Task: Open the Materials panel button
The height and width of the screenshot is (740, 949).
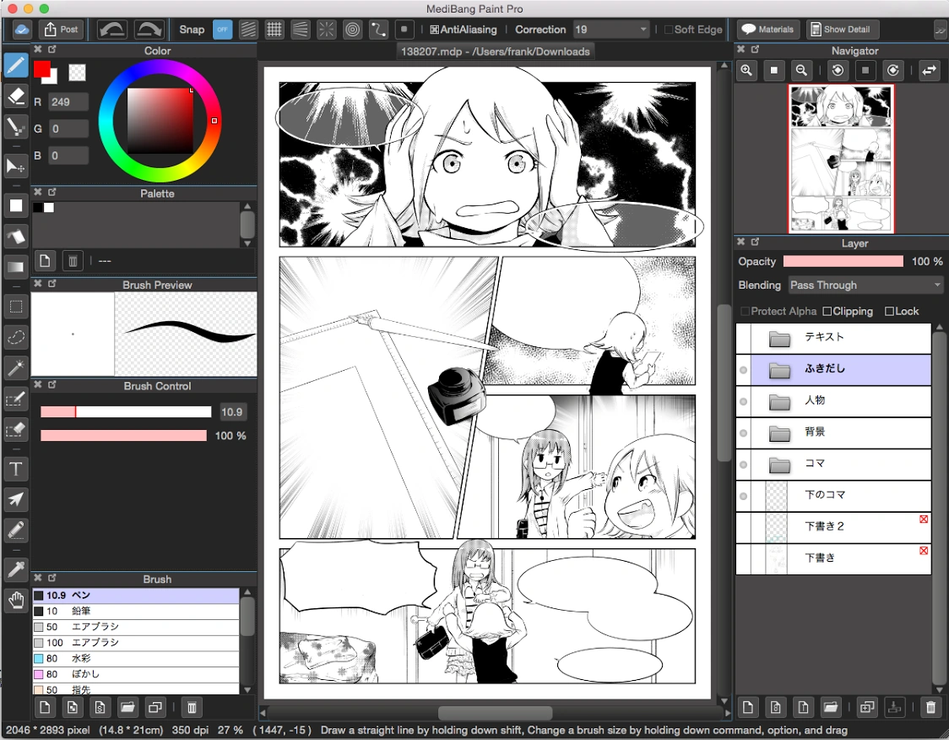Action: (x=768, y=29)
